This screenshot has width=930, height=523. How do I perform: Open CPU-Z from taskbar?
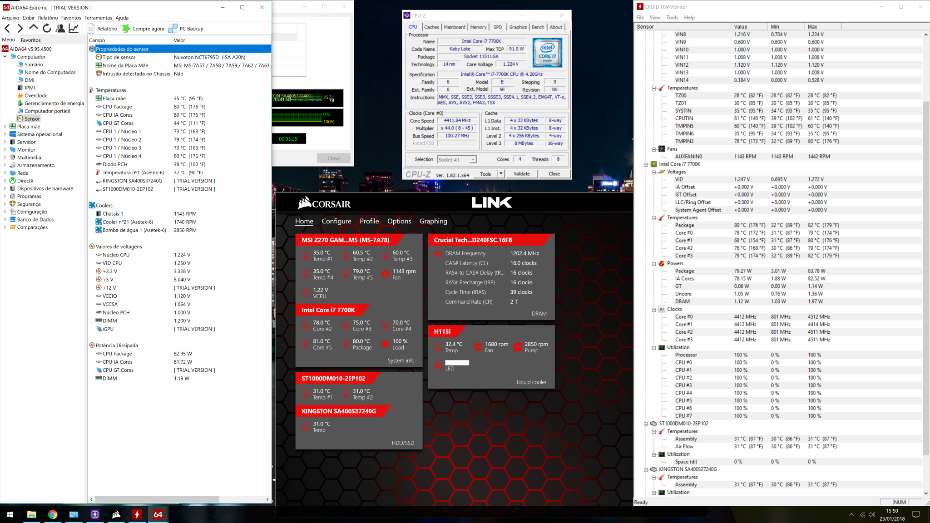(x=94, y=514)
